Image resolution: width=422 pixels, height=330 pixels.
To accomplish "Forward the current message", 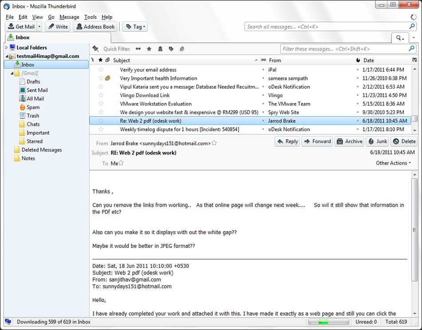I will [x=317, y=141].
